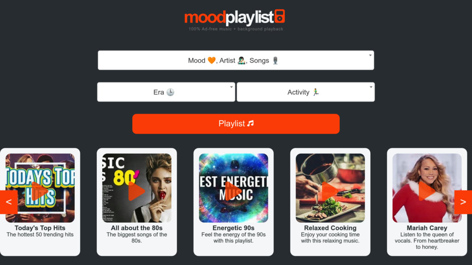
Task: Open the Energetic 90s title link
Action: (x=234, y=228)
